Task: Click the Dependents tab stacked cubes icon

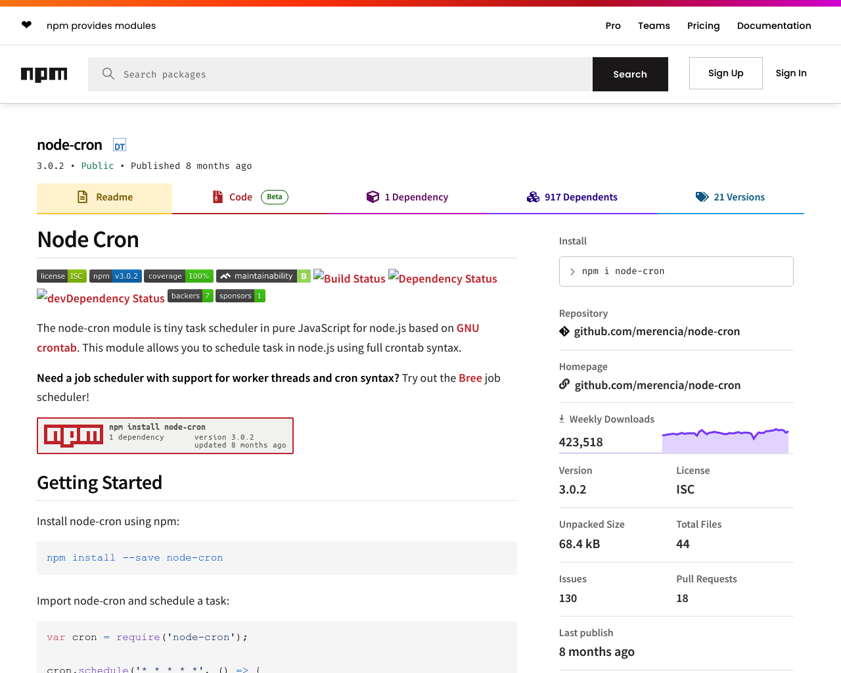Action: point(533,197)
